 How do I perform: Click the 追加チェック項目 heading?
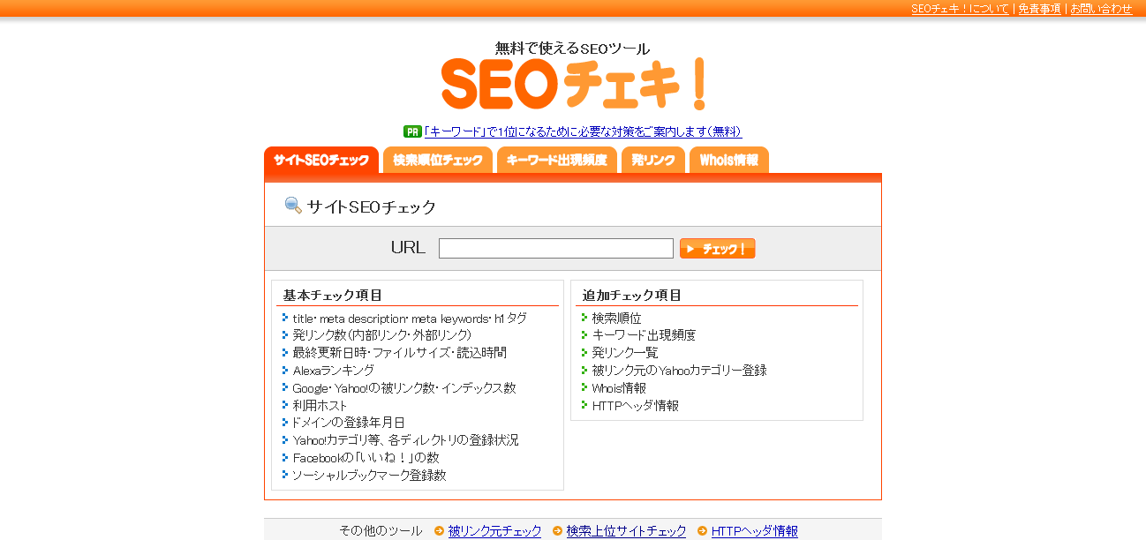point(632,296)
